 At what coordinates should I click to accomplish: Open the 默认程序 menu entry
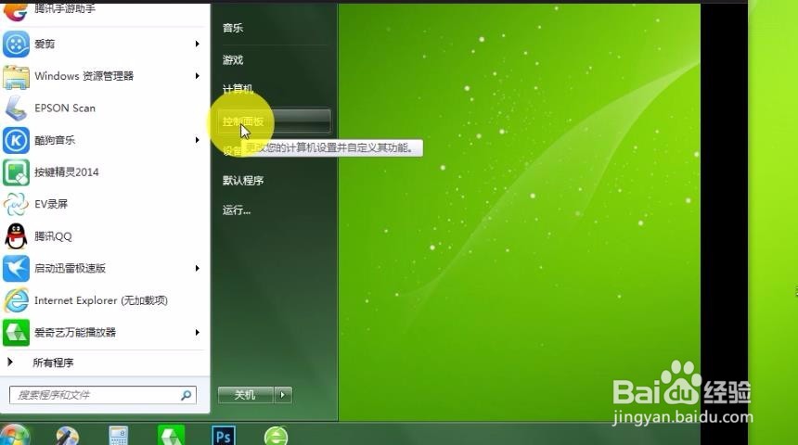tap(243, 181)
